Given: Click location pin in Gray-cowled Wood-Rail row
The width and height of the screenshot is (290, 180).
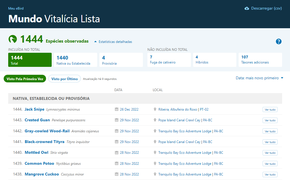Looking at the screenshot, I should 155,131.
